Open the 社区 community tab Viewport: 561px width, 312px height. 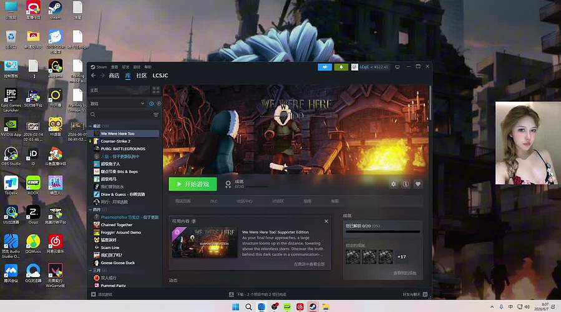coord(141,76)
